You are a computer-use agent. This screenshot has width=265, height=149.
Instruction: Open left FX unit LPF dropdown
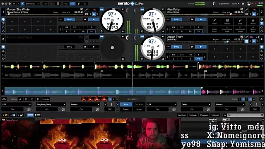(16, 105)
